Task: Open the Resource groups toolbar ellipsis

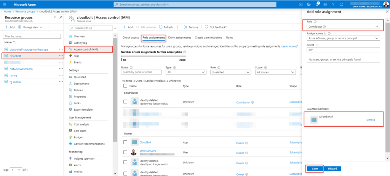Action: pos(47,27)
